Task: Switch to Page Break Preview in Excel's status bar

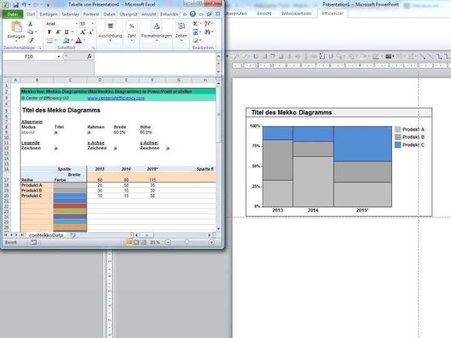Action: point(143,242)
